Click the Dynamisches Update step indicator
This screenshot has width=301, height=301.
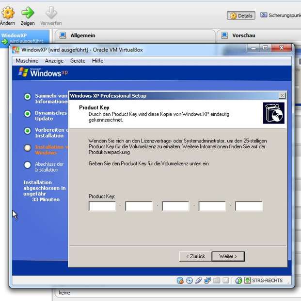click(x=28, y=114)
